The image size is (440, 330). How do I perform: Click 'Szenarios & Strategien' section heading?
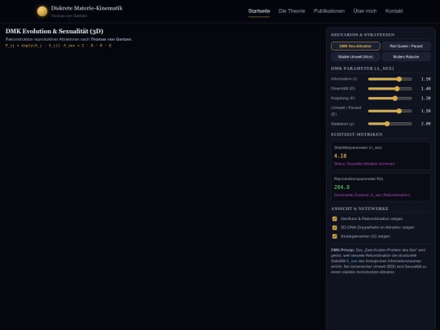(x=363, y=35)
